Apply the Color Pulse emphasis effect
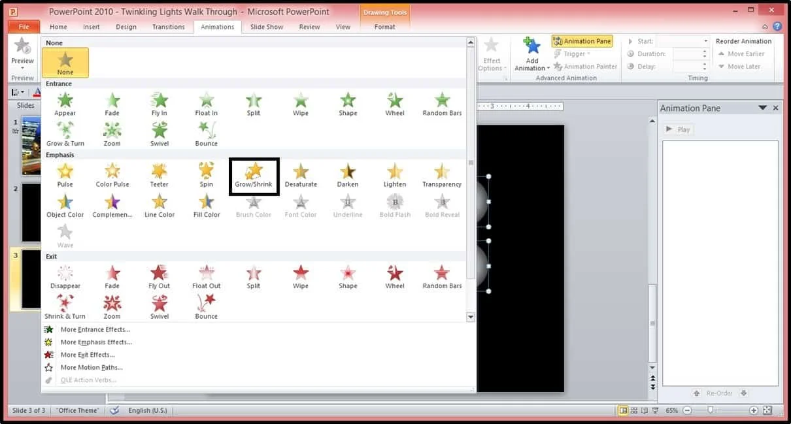The height and width of the screenshot is (424, 791). pyautogui.click(x=112, y=176)
